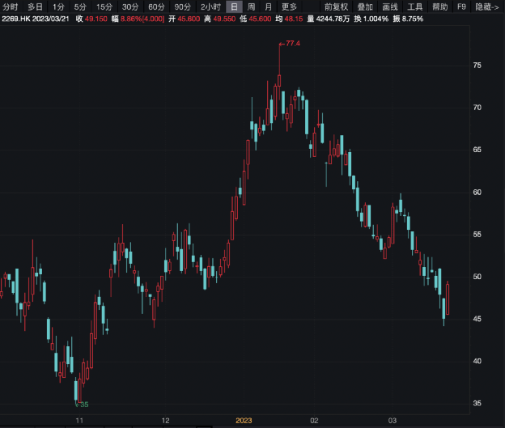The height and width of the screenshot is (428, 505).
Task: Click the 77.4 high price marker
Action: click(290, 44)
